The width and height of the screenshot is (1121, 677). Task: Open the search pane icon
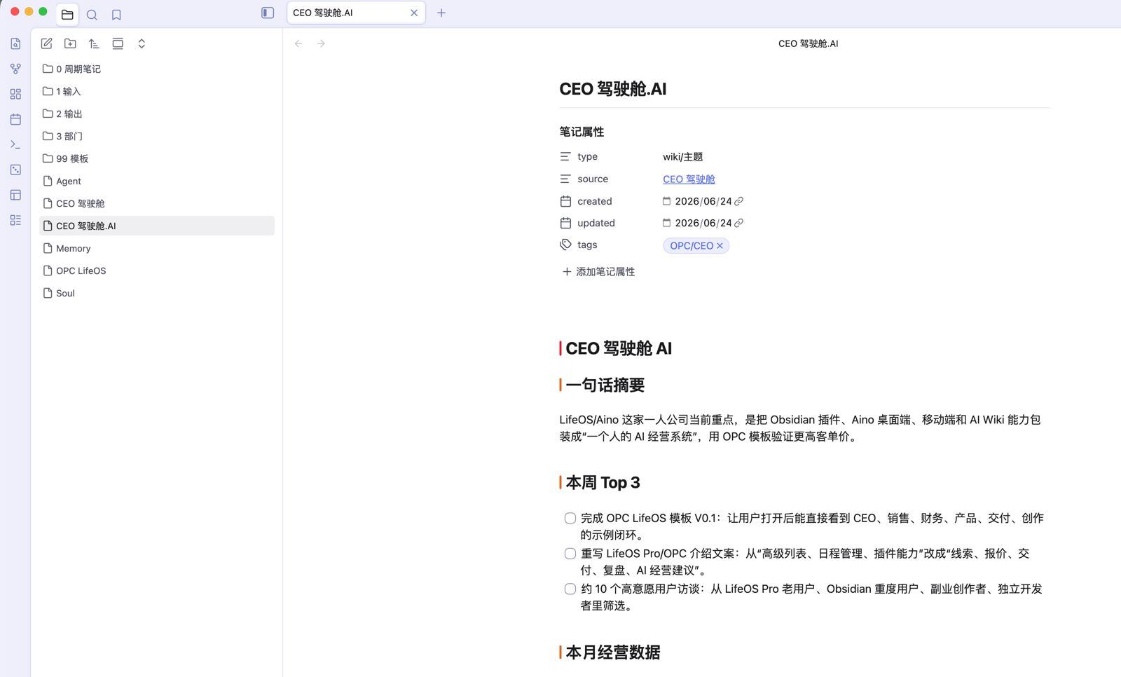click(x=92, y=14)
